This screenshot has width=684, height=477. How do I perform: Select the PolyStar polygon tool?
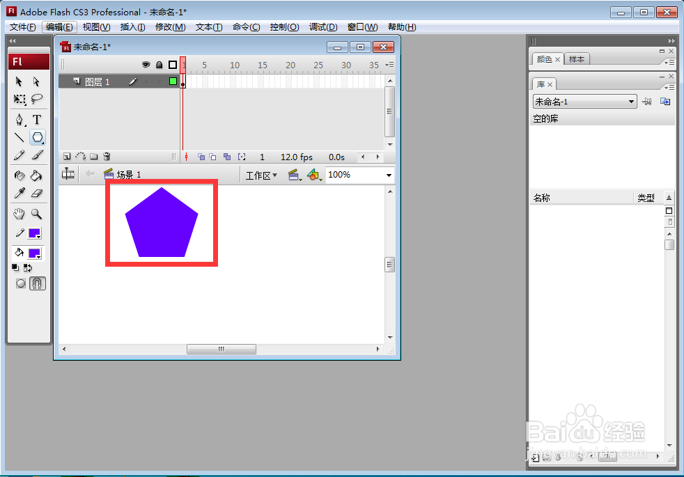pos(38,138)
